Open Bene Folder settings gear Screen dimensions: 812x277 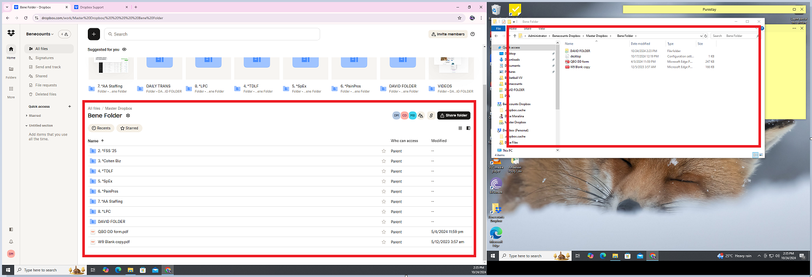point(128,116)
